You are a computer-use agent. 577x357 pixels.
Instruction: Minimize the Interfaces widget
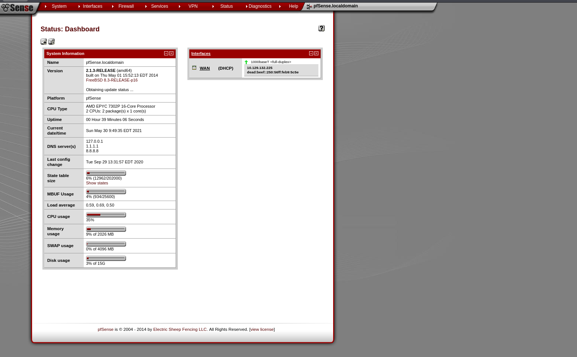click(311, 53)
